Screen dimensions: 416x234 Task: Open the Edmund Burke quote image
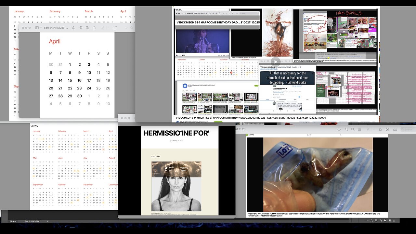click(x=287, y=78)
